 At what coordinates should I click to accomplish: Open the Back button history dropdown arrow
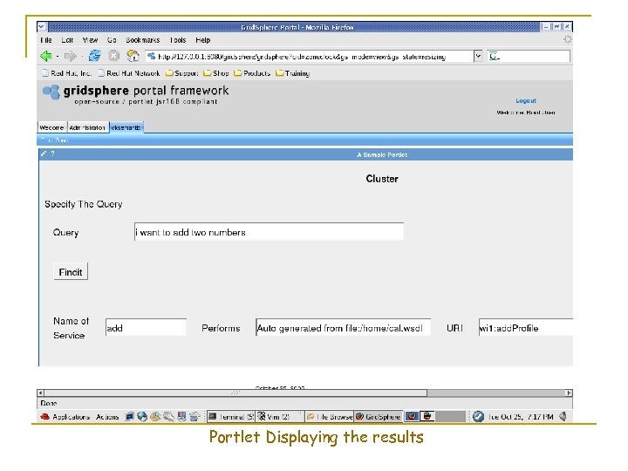click(x=58, y=57)
